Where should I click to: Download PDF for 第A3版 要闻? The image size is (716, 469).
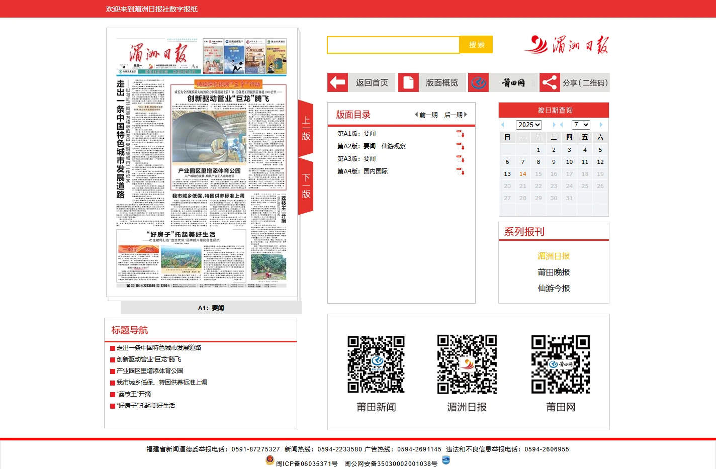point(461,159)
